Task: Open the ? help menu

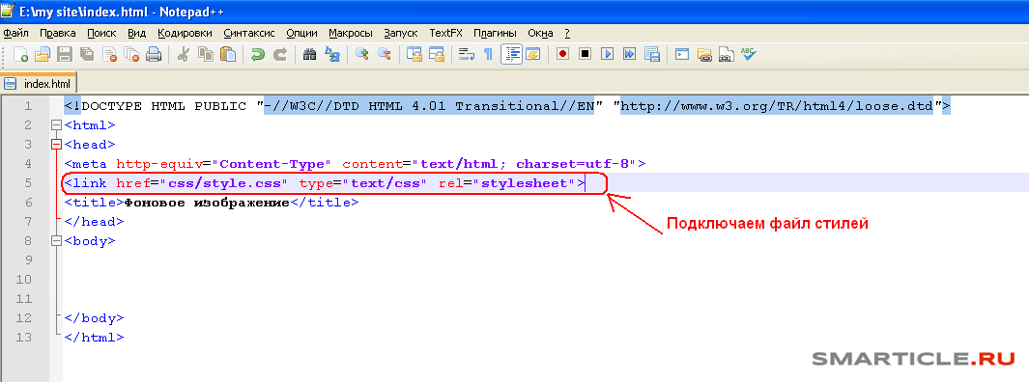Action: pyautogui.click(x=567, y=33)
